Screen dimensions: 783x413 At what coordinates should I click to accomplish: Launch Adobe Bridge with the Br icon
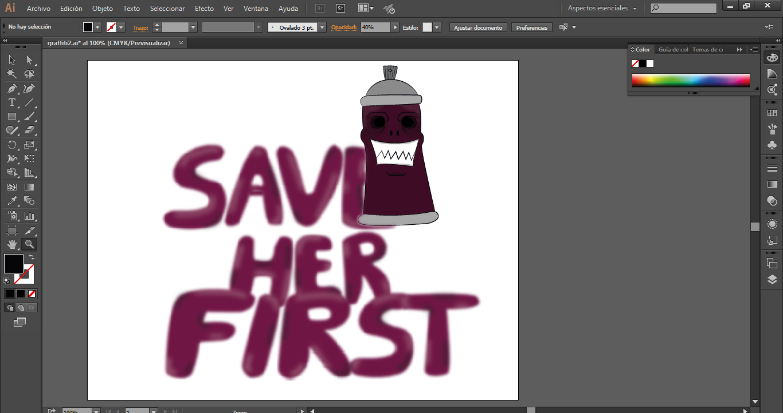click(320, 9)
